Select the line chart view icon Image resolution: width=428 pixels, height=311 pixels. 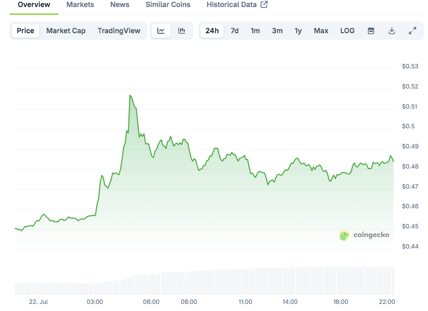(x=161, y=31)
